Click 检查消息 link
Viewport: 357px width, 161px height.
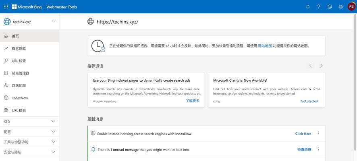coord(304,149)
